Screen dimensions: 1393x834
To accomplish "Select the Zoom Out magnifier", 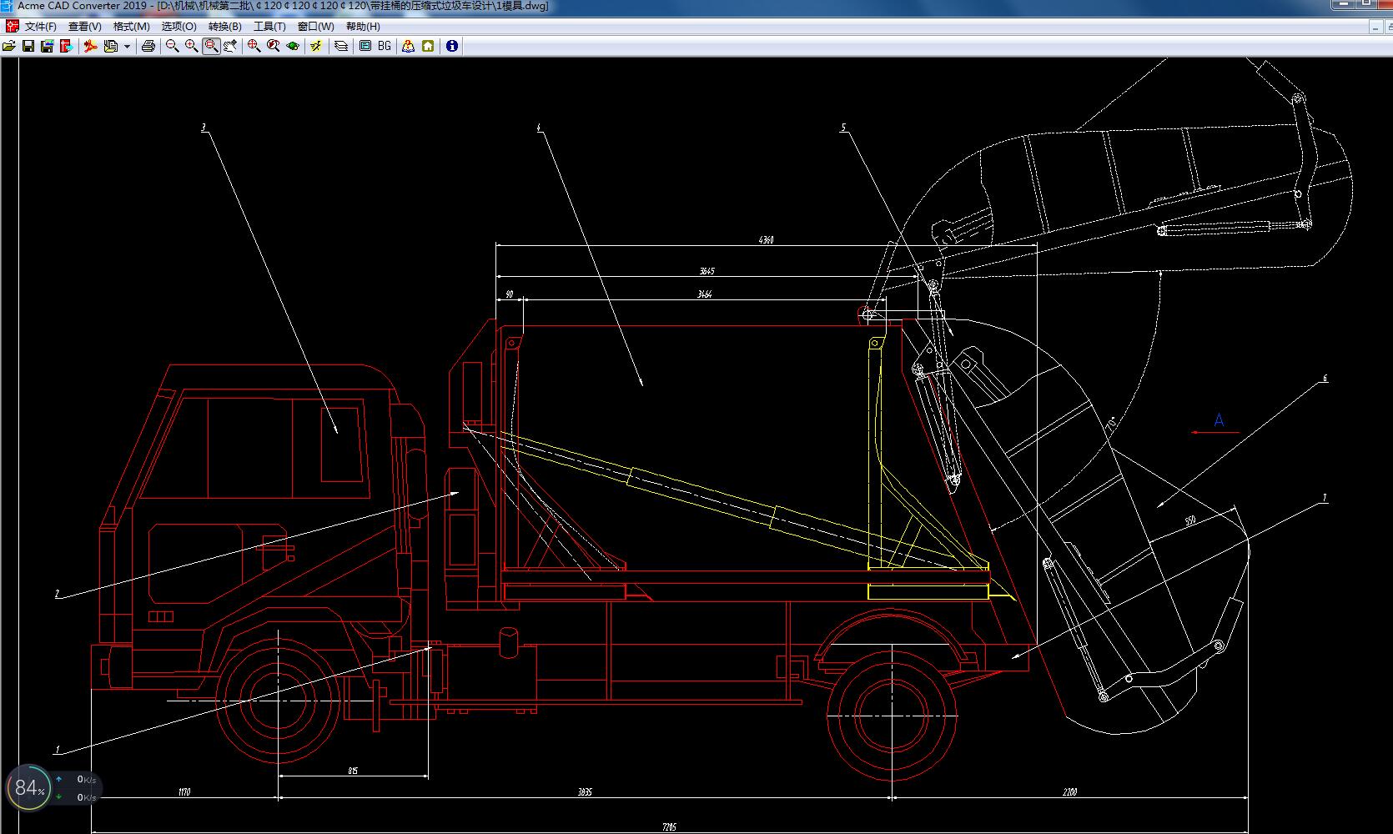I will point(172,46).
